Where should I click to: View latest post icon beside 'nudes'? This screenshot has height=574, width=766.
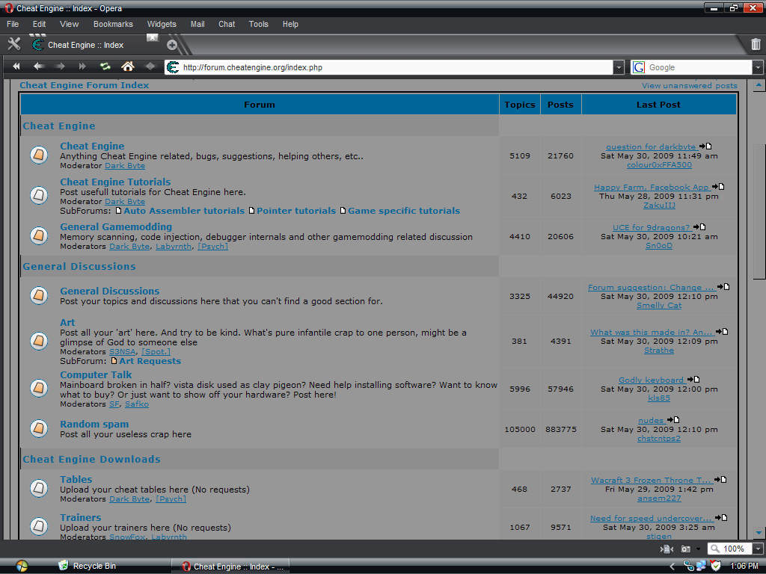[x=674, y=420]
